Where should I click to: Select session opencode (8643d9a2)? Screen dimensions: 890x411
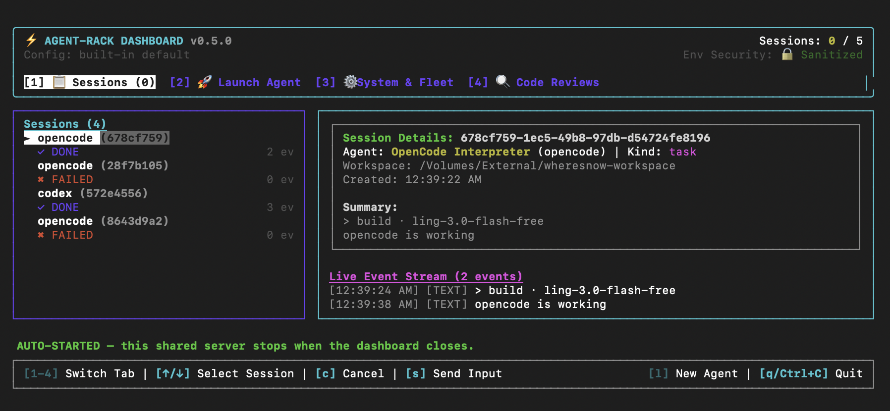(x=103, y=221)
